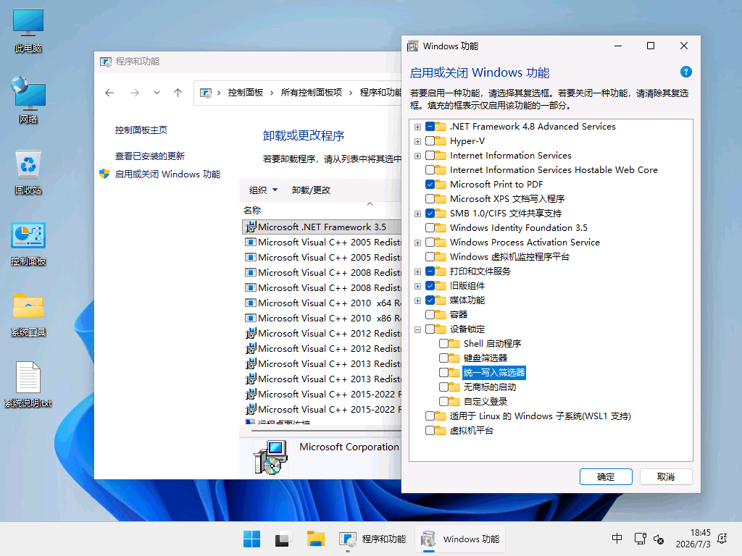Select the 无商标的启动 tree item
Viewport: 742px width, 556px height.
click(x=489, y=387)
